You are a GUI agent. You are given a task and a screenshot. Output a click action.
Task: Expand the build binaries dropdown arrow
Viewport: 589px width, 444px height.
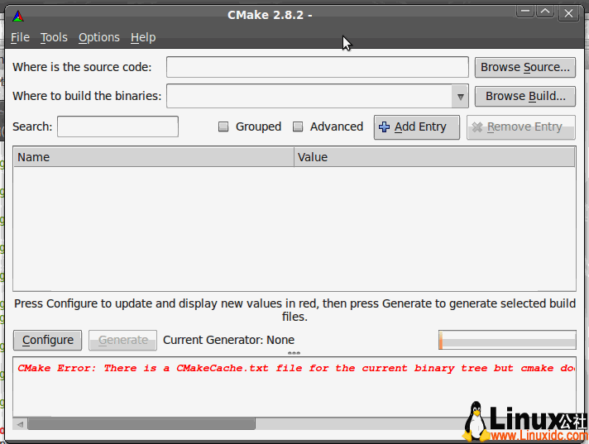460,97
